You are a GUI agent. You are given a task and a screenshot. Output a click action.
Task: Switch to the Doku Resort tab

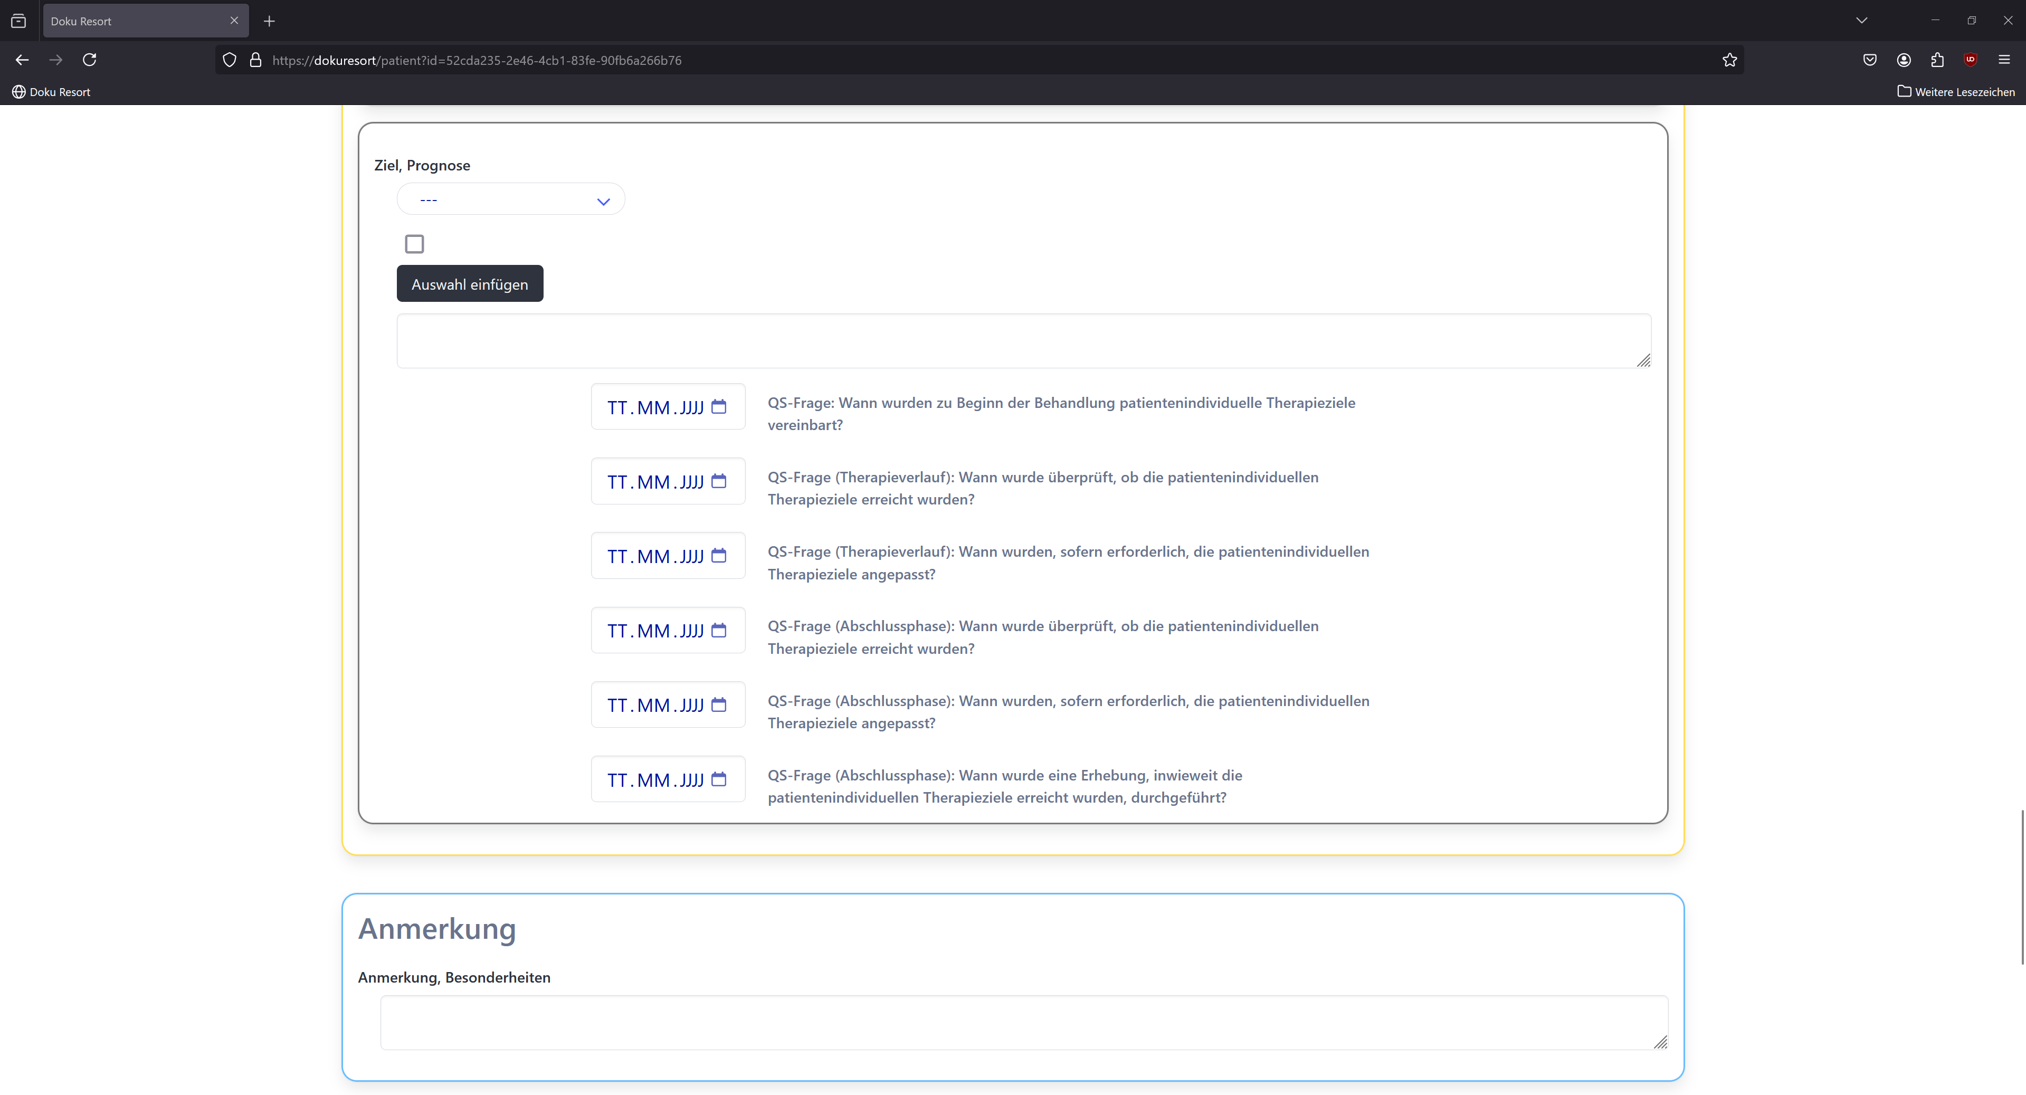point(134,21)
